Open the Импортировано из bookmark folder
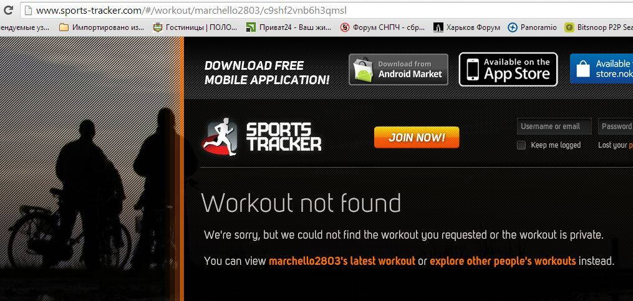 pyautogui.click(x=102, y=27)
